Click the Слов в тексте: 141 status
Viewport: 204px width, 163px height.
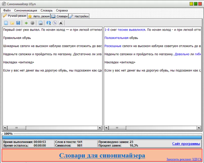[69, 142]
